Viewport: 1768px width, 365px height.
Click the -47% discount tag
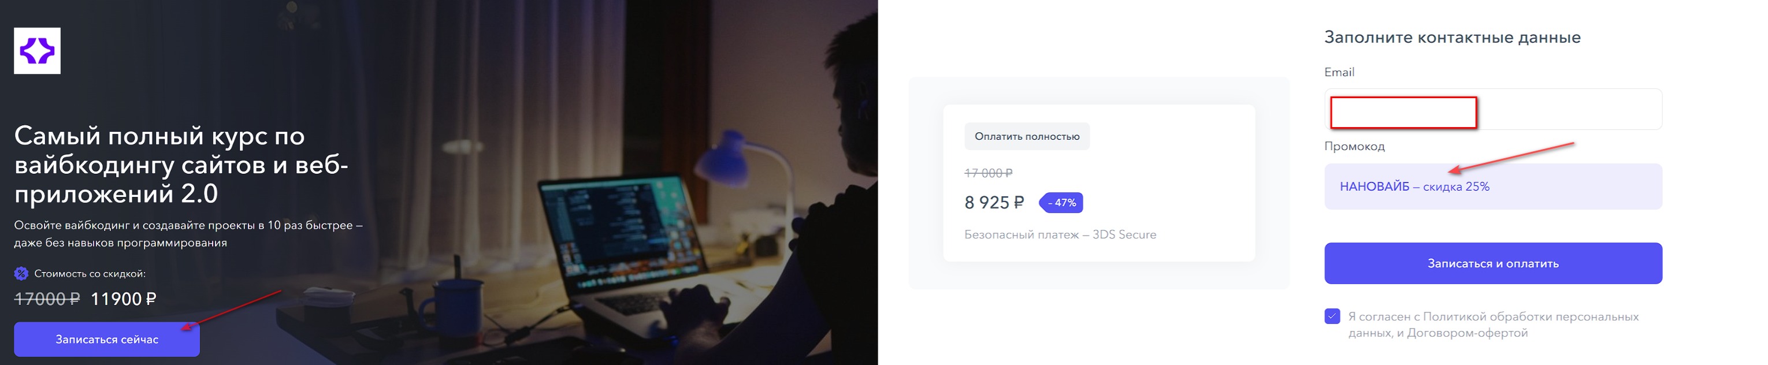coord(1061,203)
